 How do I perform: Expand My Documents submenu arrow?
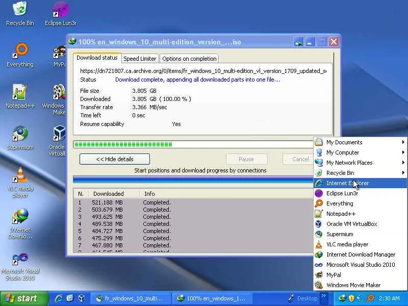coord(403,142)
